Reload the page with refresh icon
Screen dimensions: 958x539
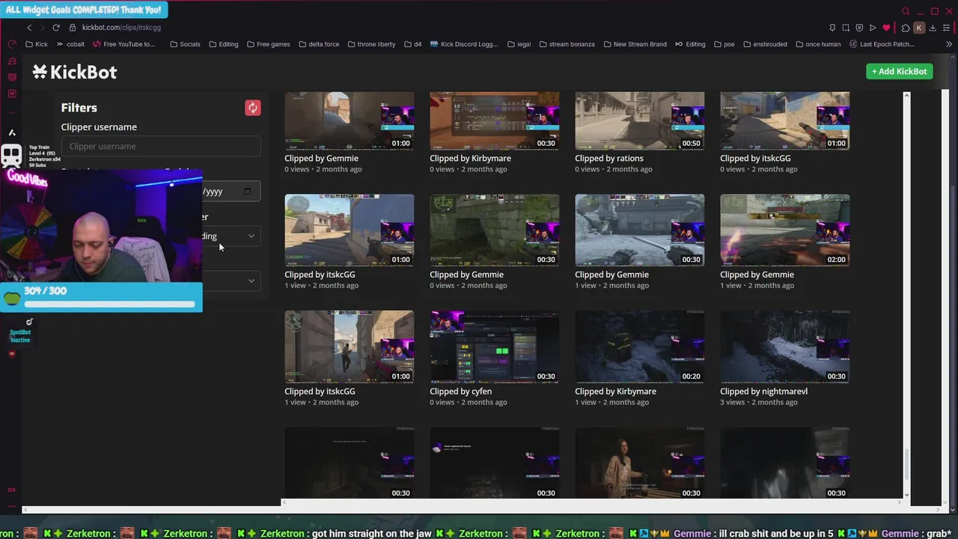coord(55,28)
